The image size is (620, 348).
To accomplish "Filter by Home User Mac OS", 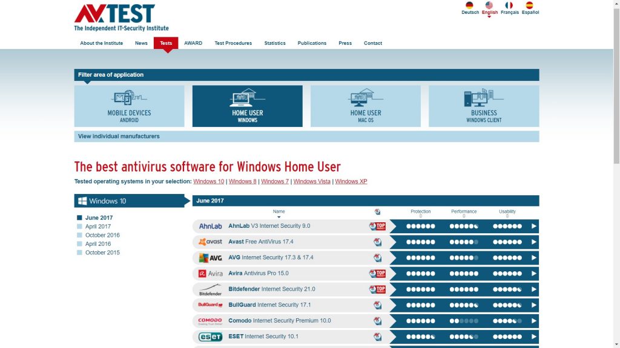I will pyautogui.click(x=365, y=106).
